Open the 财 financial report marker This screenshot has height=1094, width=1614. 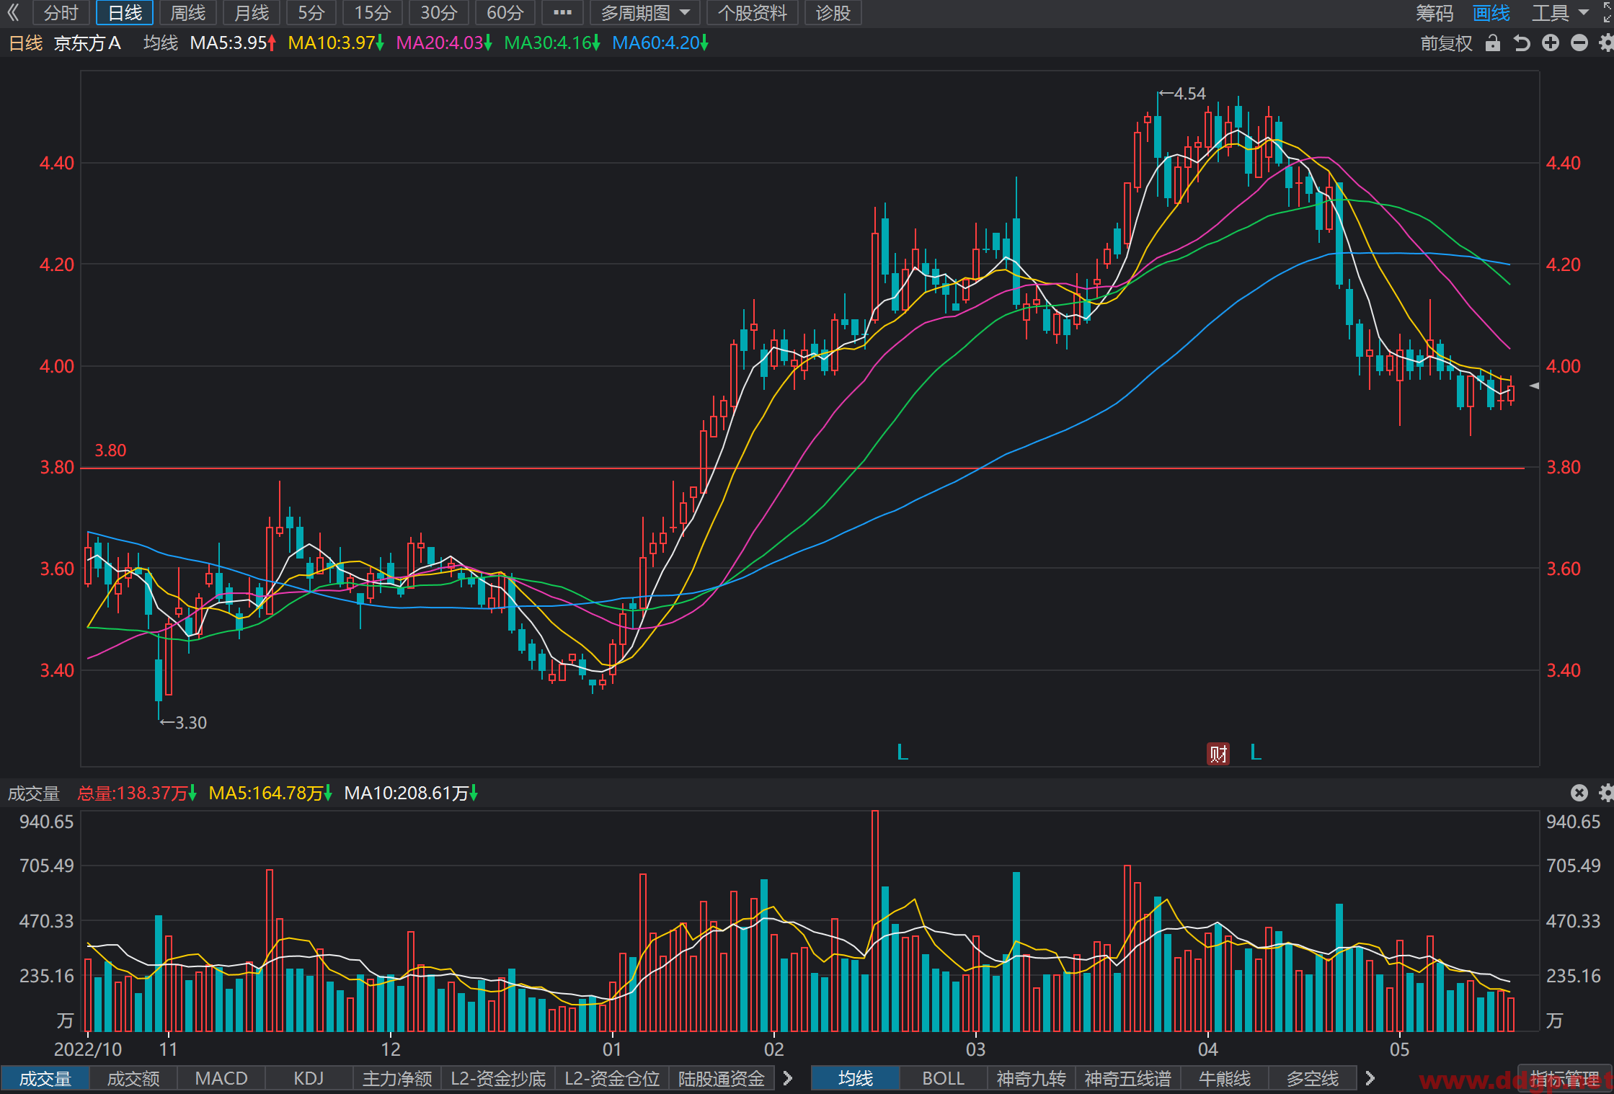tap(1218, 754)
